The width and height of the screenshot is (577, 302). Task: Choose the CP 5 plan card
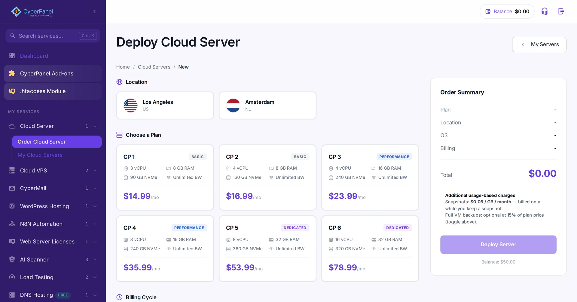(267, 249)
